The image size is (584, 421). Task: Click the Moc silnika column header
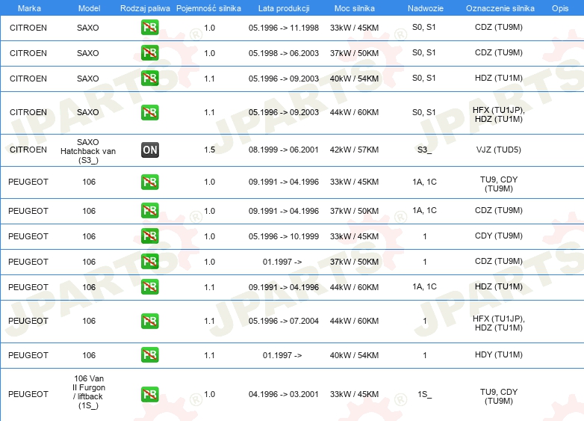[x=354, y=8]
